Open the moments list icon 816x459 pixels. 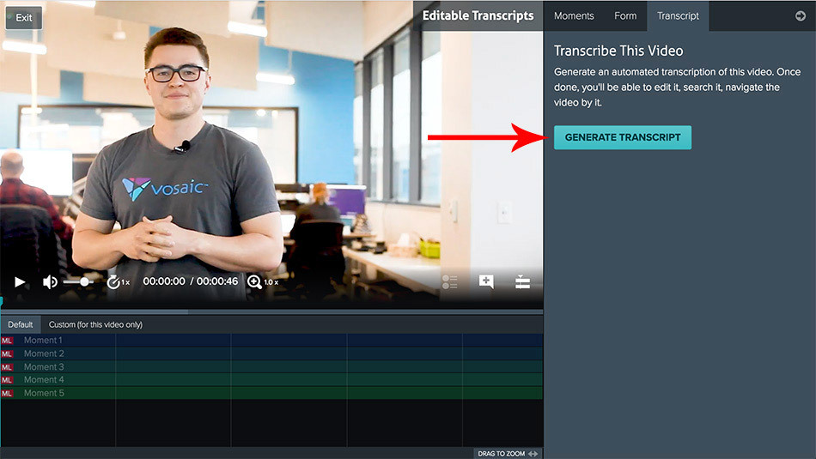tap(449, 281)
